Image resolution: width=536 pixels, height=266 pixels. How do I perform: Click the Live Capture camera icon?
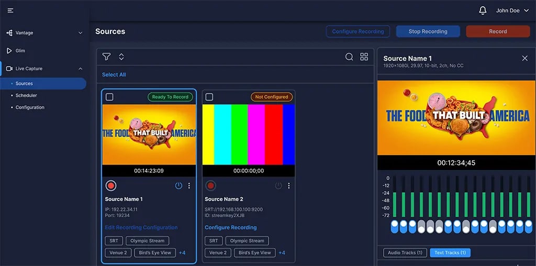pyautogui.click(x=9, y=69)
